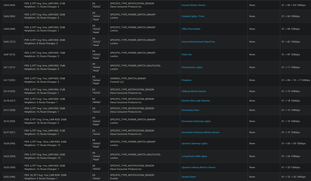
Task: Repair the Fireplace node 0x17
Action: coord(96,84)
